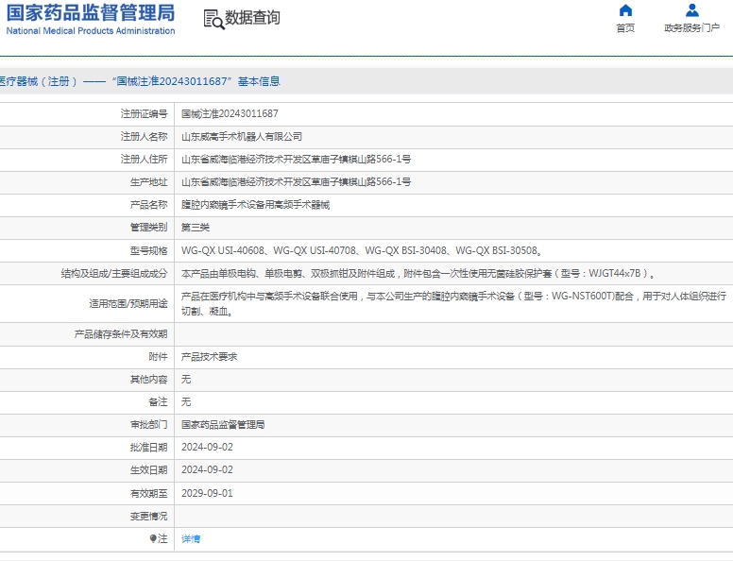The width and height of the screenshot is (733, 561).
Task: Click the 注册人名称 row label
Action: [144, 137]
